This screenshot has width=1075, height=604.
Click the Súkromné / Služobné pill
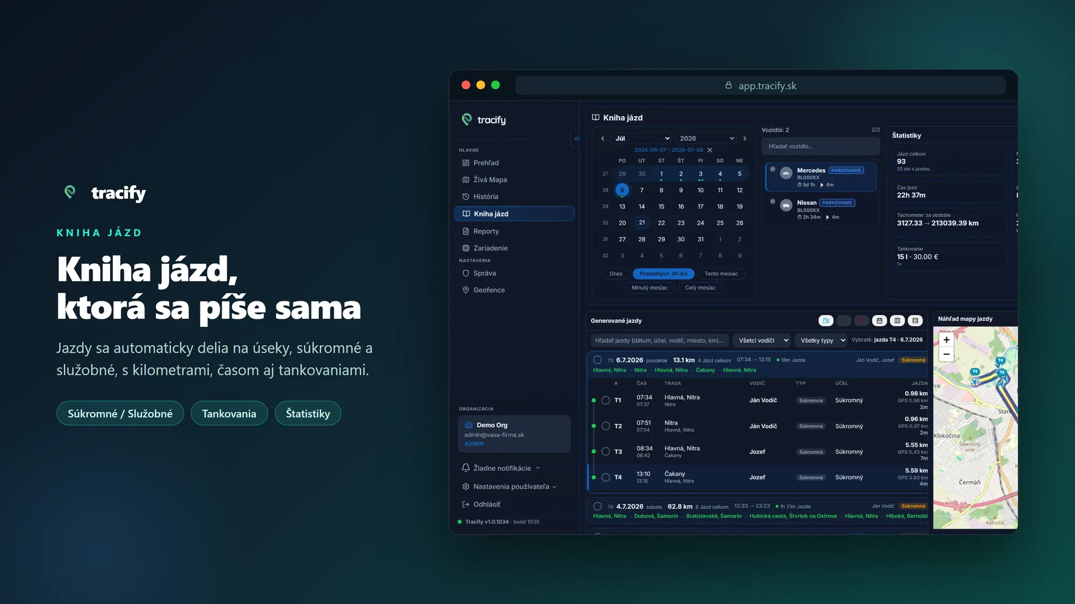pos(120,413)
